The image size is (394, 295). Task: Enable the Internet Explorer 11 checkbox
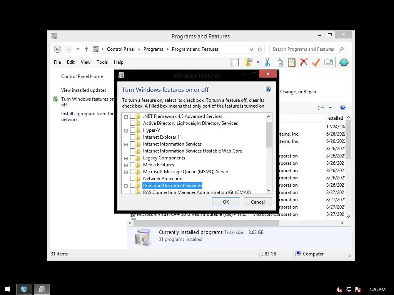coord(132,137)
